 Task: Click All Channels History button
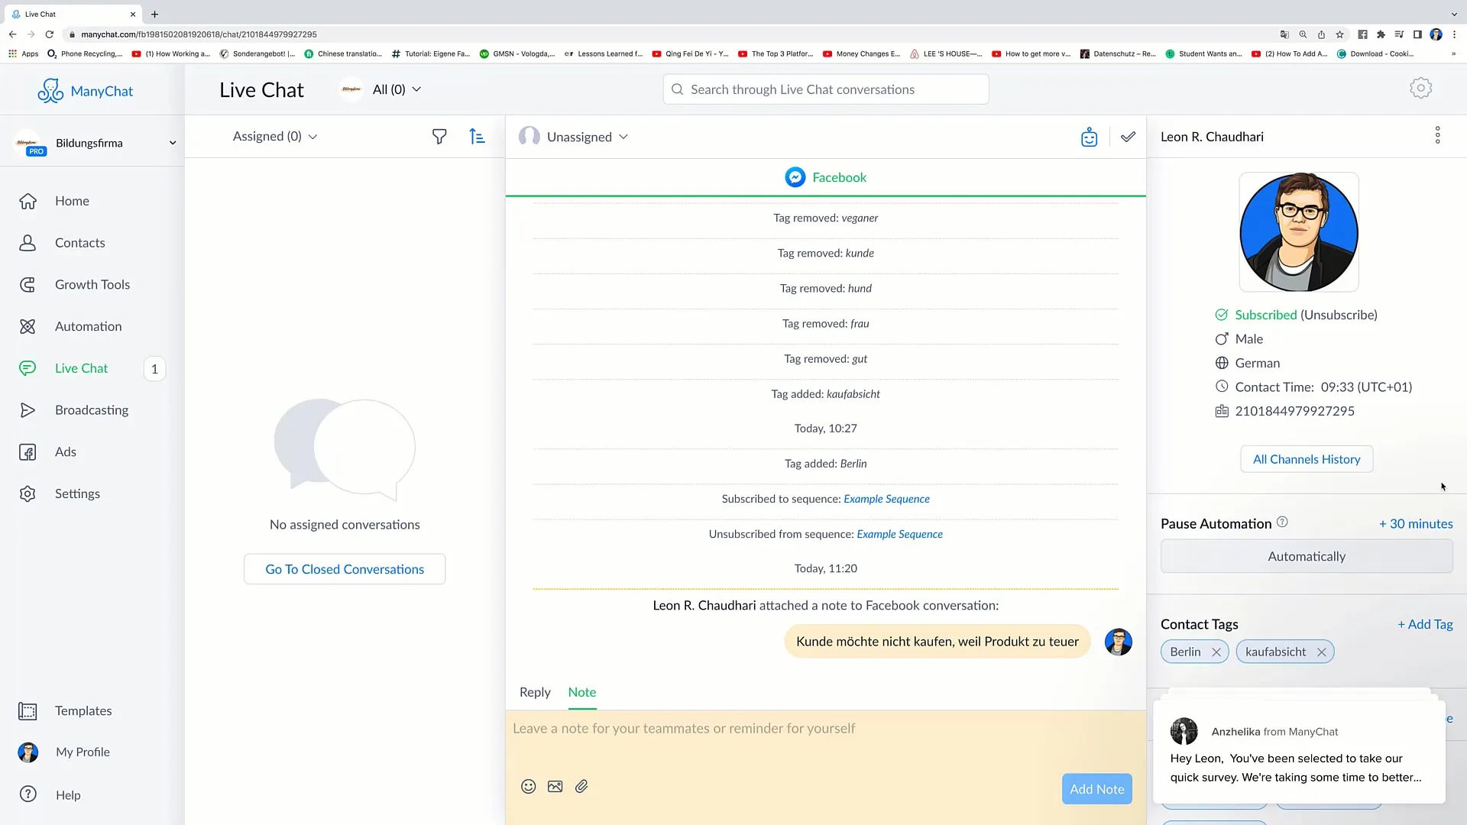[x=1307, y=458]
